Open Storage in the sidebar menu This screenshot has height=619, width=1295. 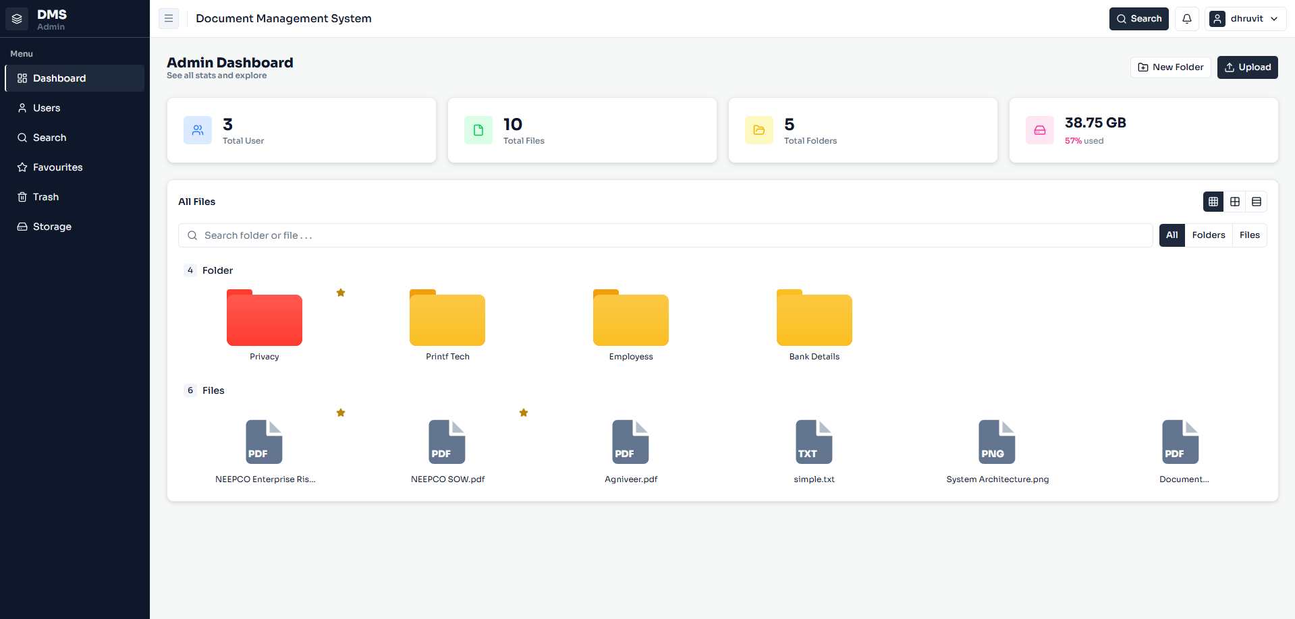click(75, 227)
